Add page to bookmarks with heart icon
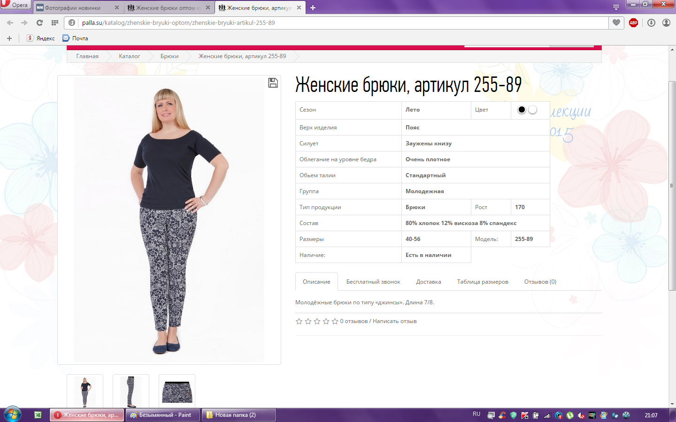 (616, 23)
